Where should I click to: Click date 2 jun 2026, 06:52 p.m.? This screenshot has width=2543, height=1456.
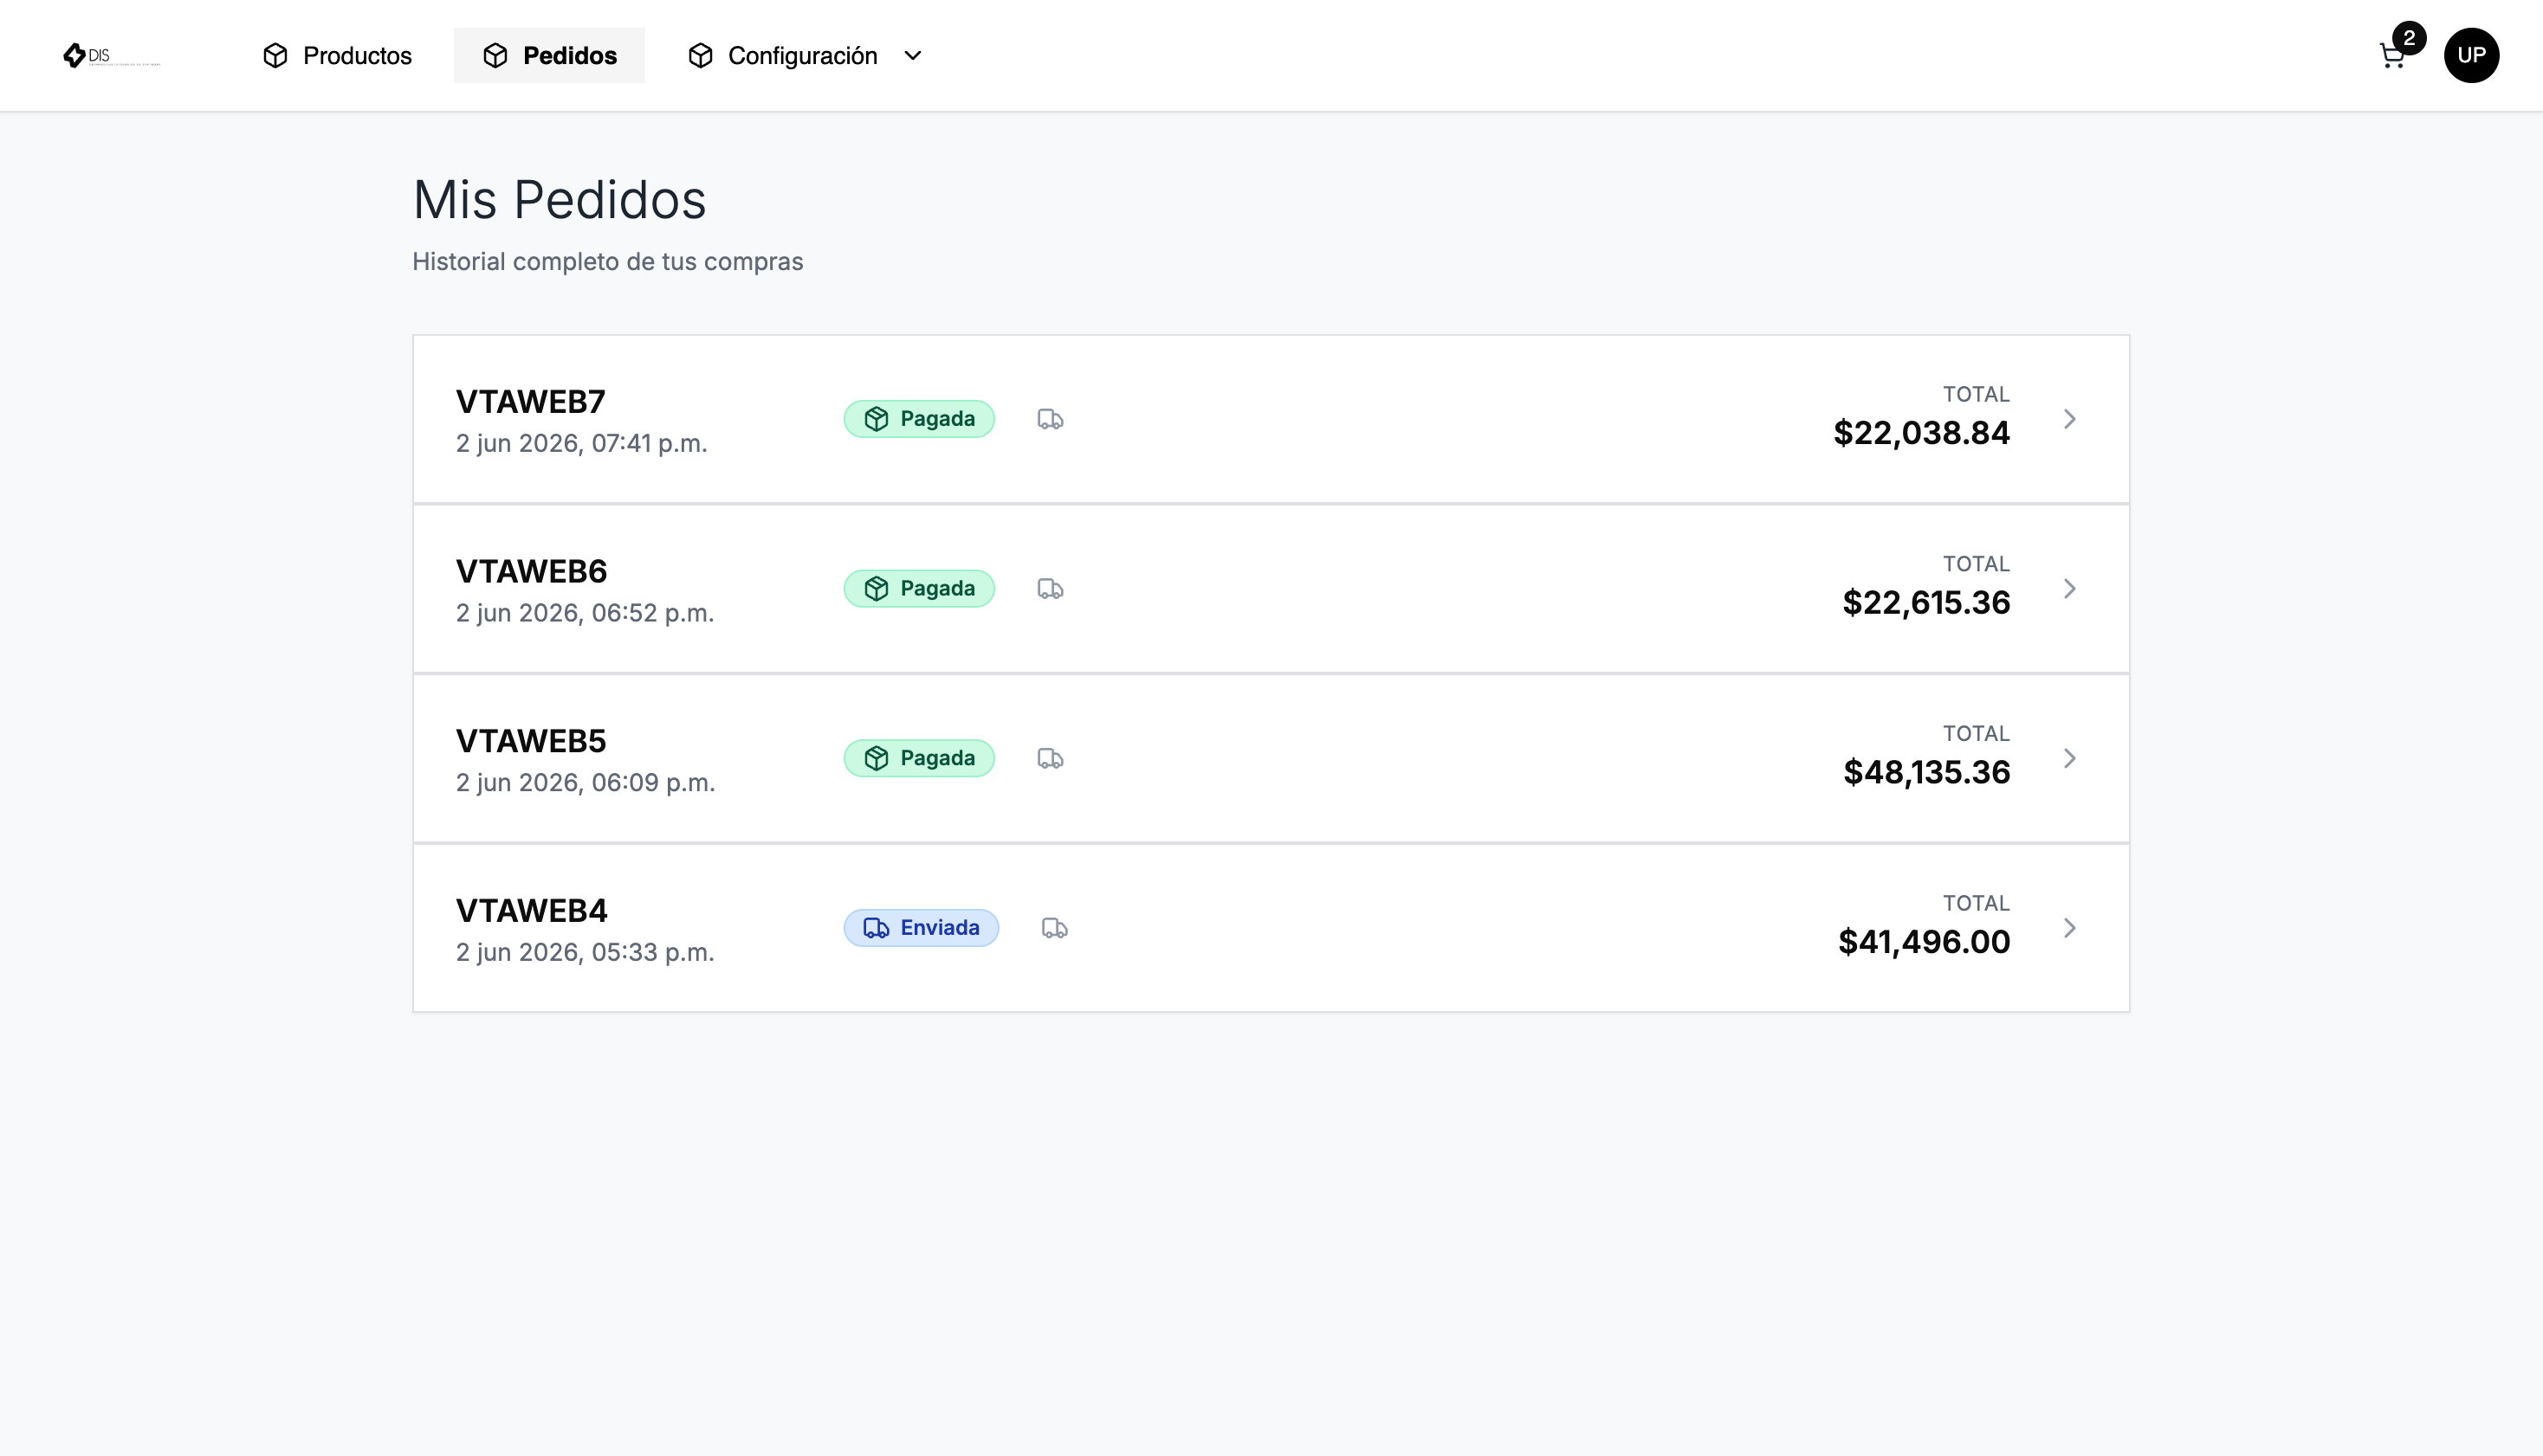[x=585, y=614]
